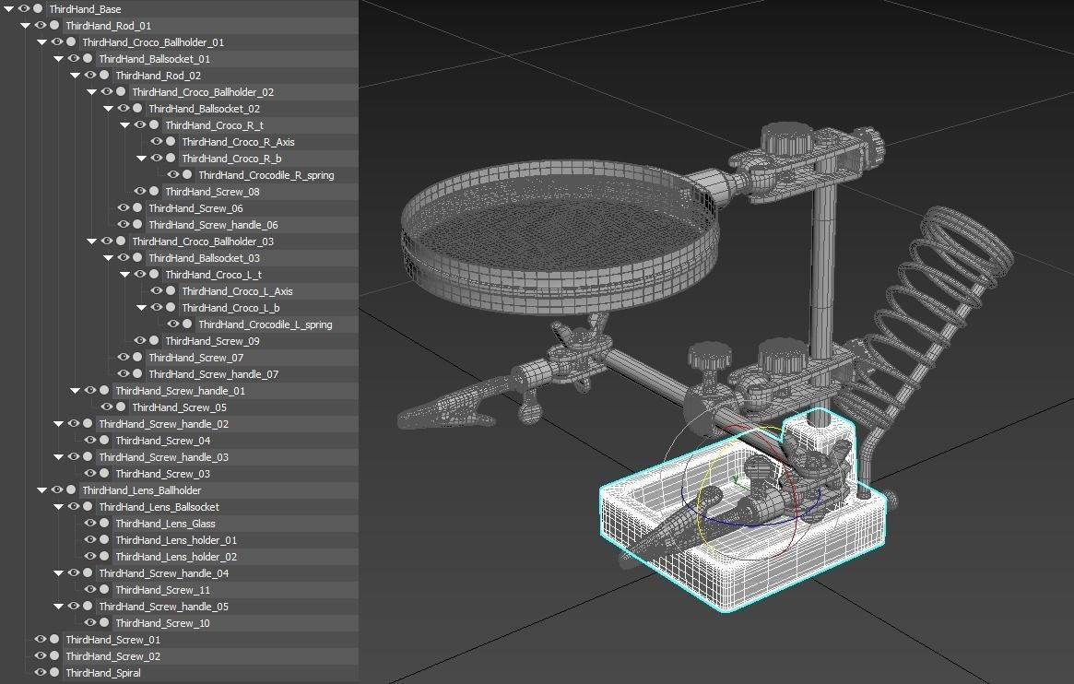Collapse ThirdHand_Croco_Ballholder_03 branch
This screenshot has height=684, width=1074.
[92, 241]
